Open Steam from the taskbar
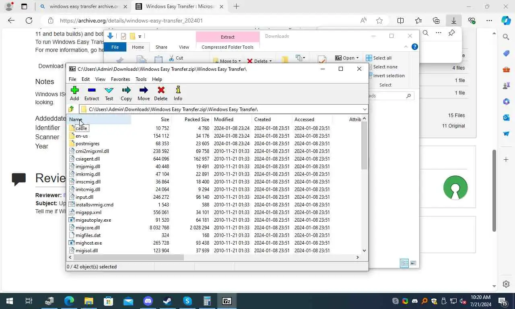The height and width of the screenshot is (309, 515). coord(167,301)
